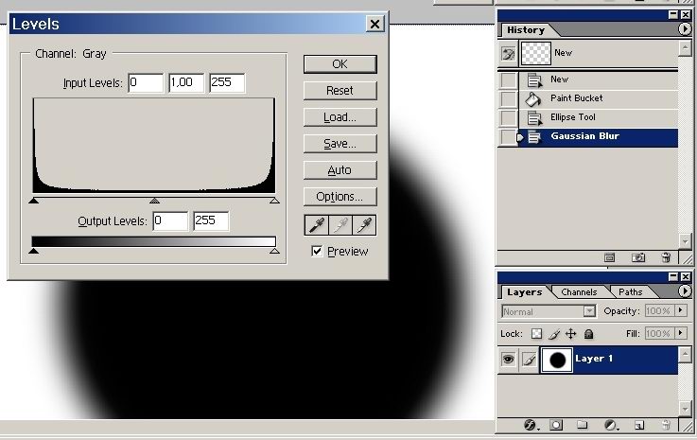Set history brush source for Gaussian Blur state
The width and height of the screenshot is (697, 440).
508,137
